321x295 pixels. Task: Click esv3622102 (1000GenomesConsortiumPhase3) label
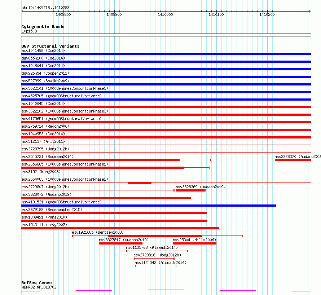coord(65,111)
